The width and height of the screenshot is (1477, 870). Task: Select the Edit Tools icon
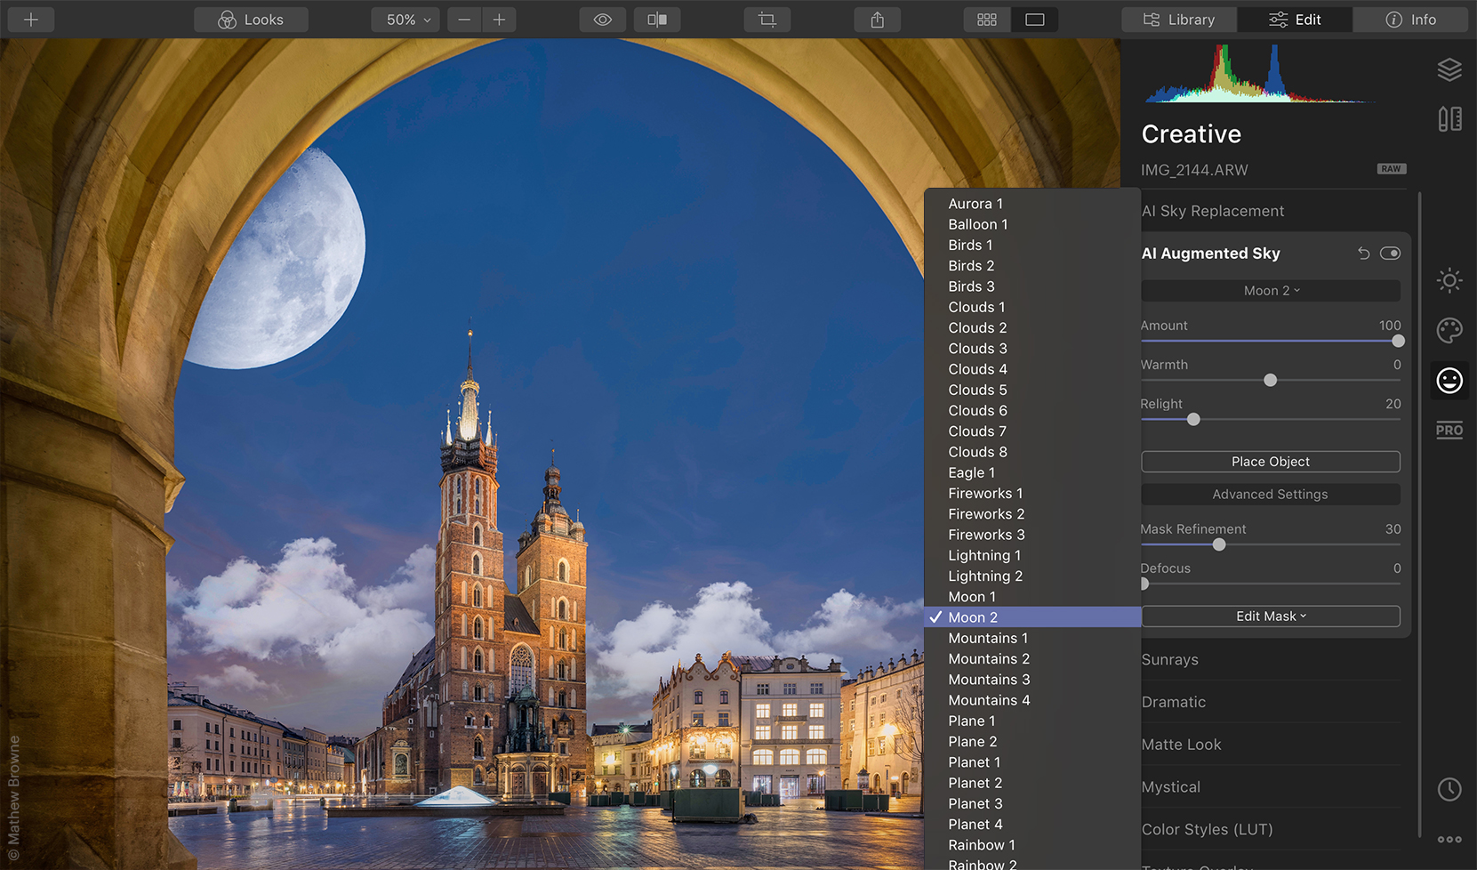[x=1449, y=117]
